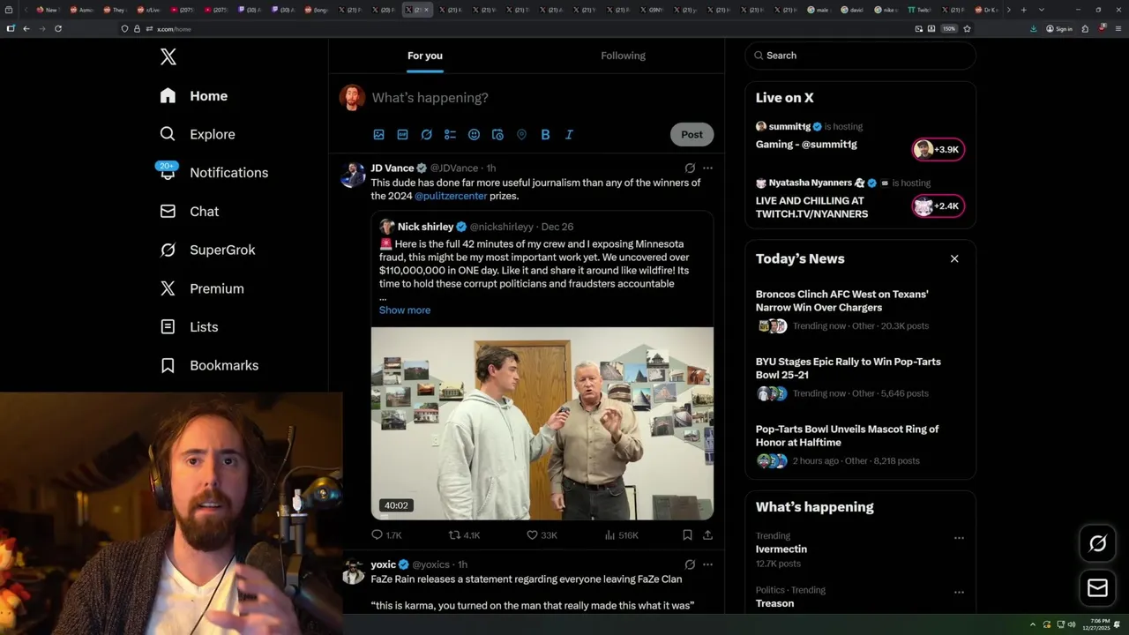
Task: Open Lists in the sidebar
Action: (x=189, y=327)
